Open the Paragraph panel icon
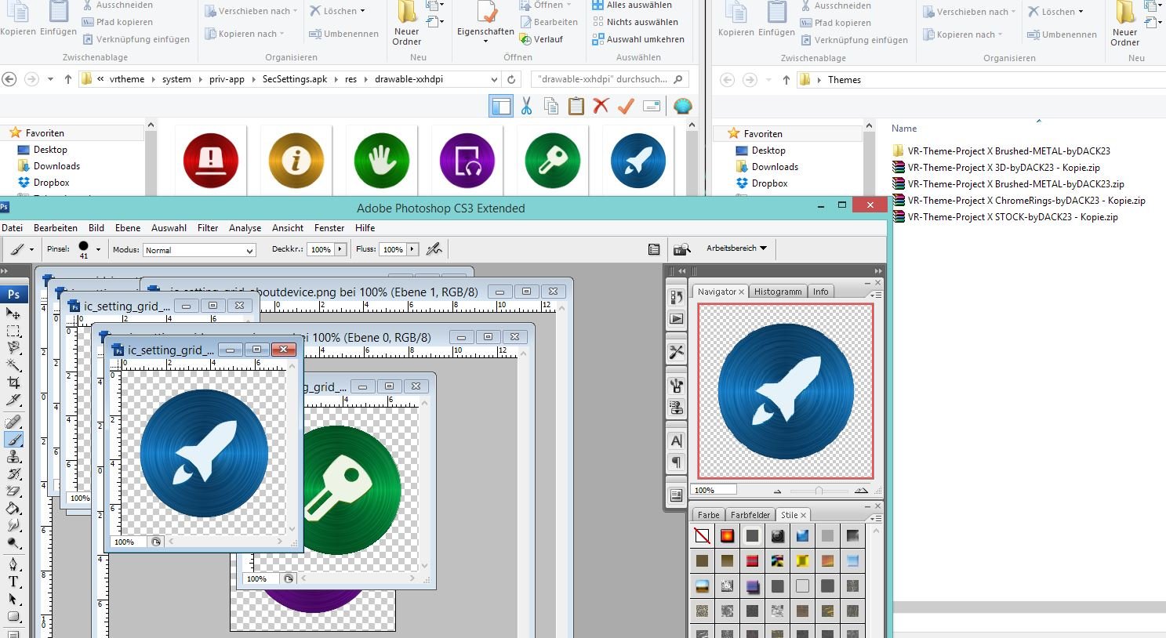1166x638 pixels. click(676, 462)
